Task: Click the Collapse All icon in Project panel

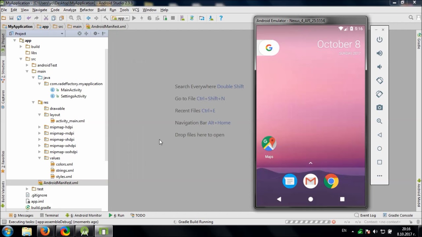Action: coord(86,34)
